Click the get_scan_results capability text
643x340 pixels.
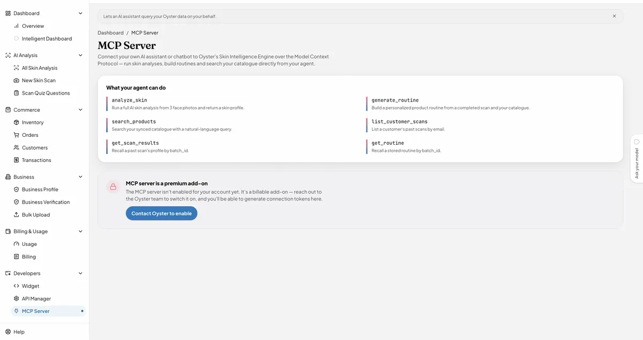[x=135, y=143]
